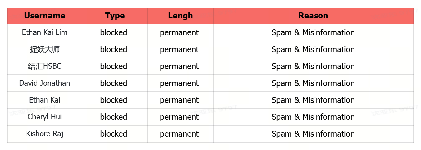The height and width of the screenshot is (150, 421).
Task: Select the Reason cell for Ethan Kai Lim
Action: point(313,32)
